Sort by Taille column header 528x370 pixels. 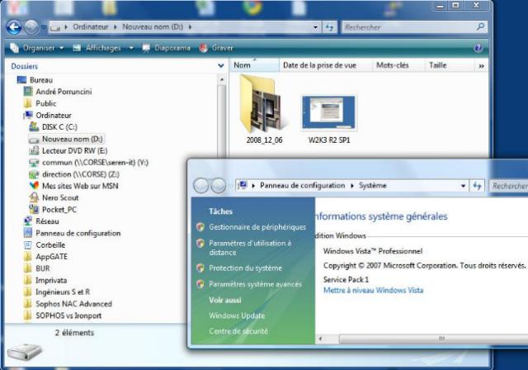[x=450, y=65]
